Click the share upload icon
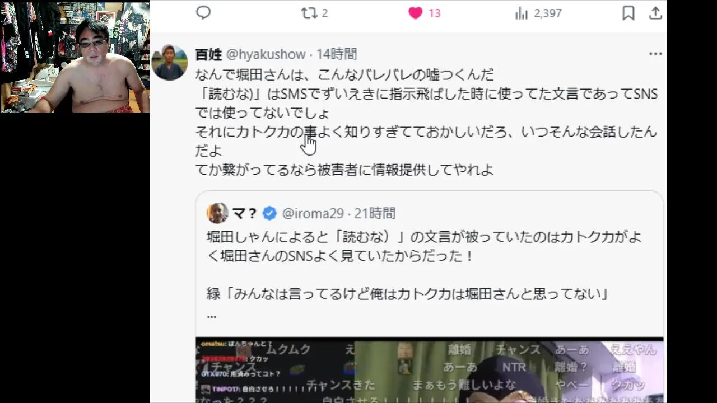Screen dimensions: 717x403 click(655, 13)
